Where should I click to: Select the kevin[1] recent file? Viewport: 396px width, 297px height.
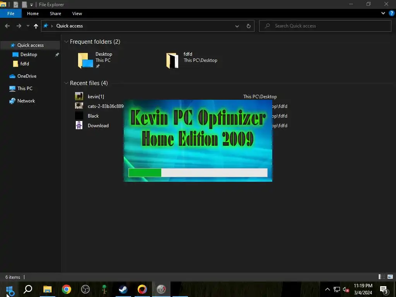(96, 96)
